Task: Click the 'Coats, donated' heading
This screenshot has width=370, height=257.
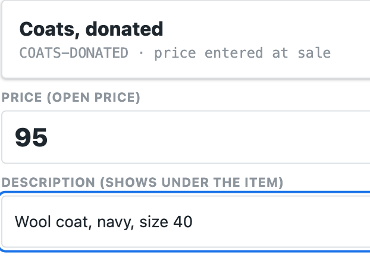Action: coord(92,29)
